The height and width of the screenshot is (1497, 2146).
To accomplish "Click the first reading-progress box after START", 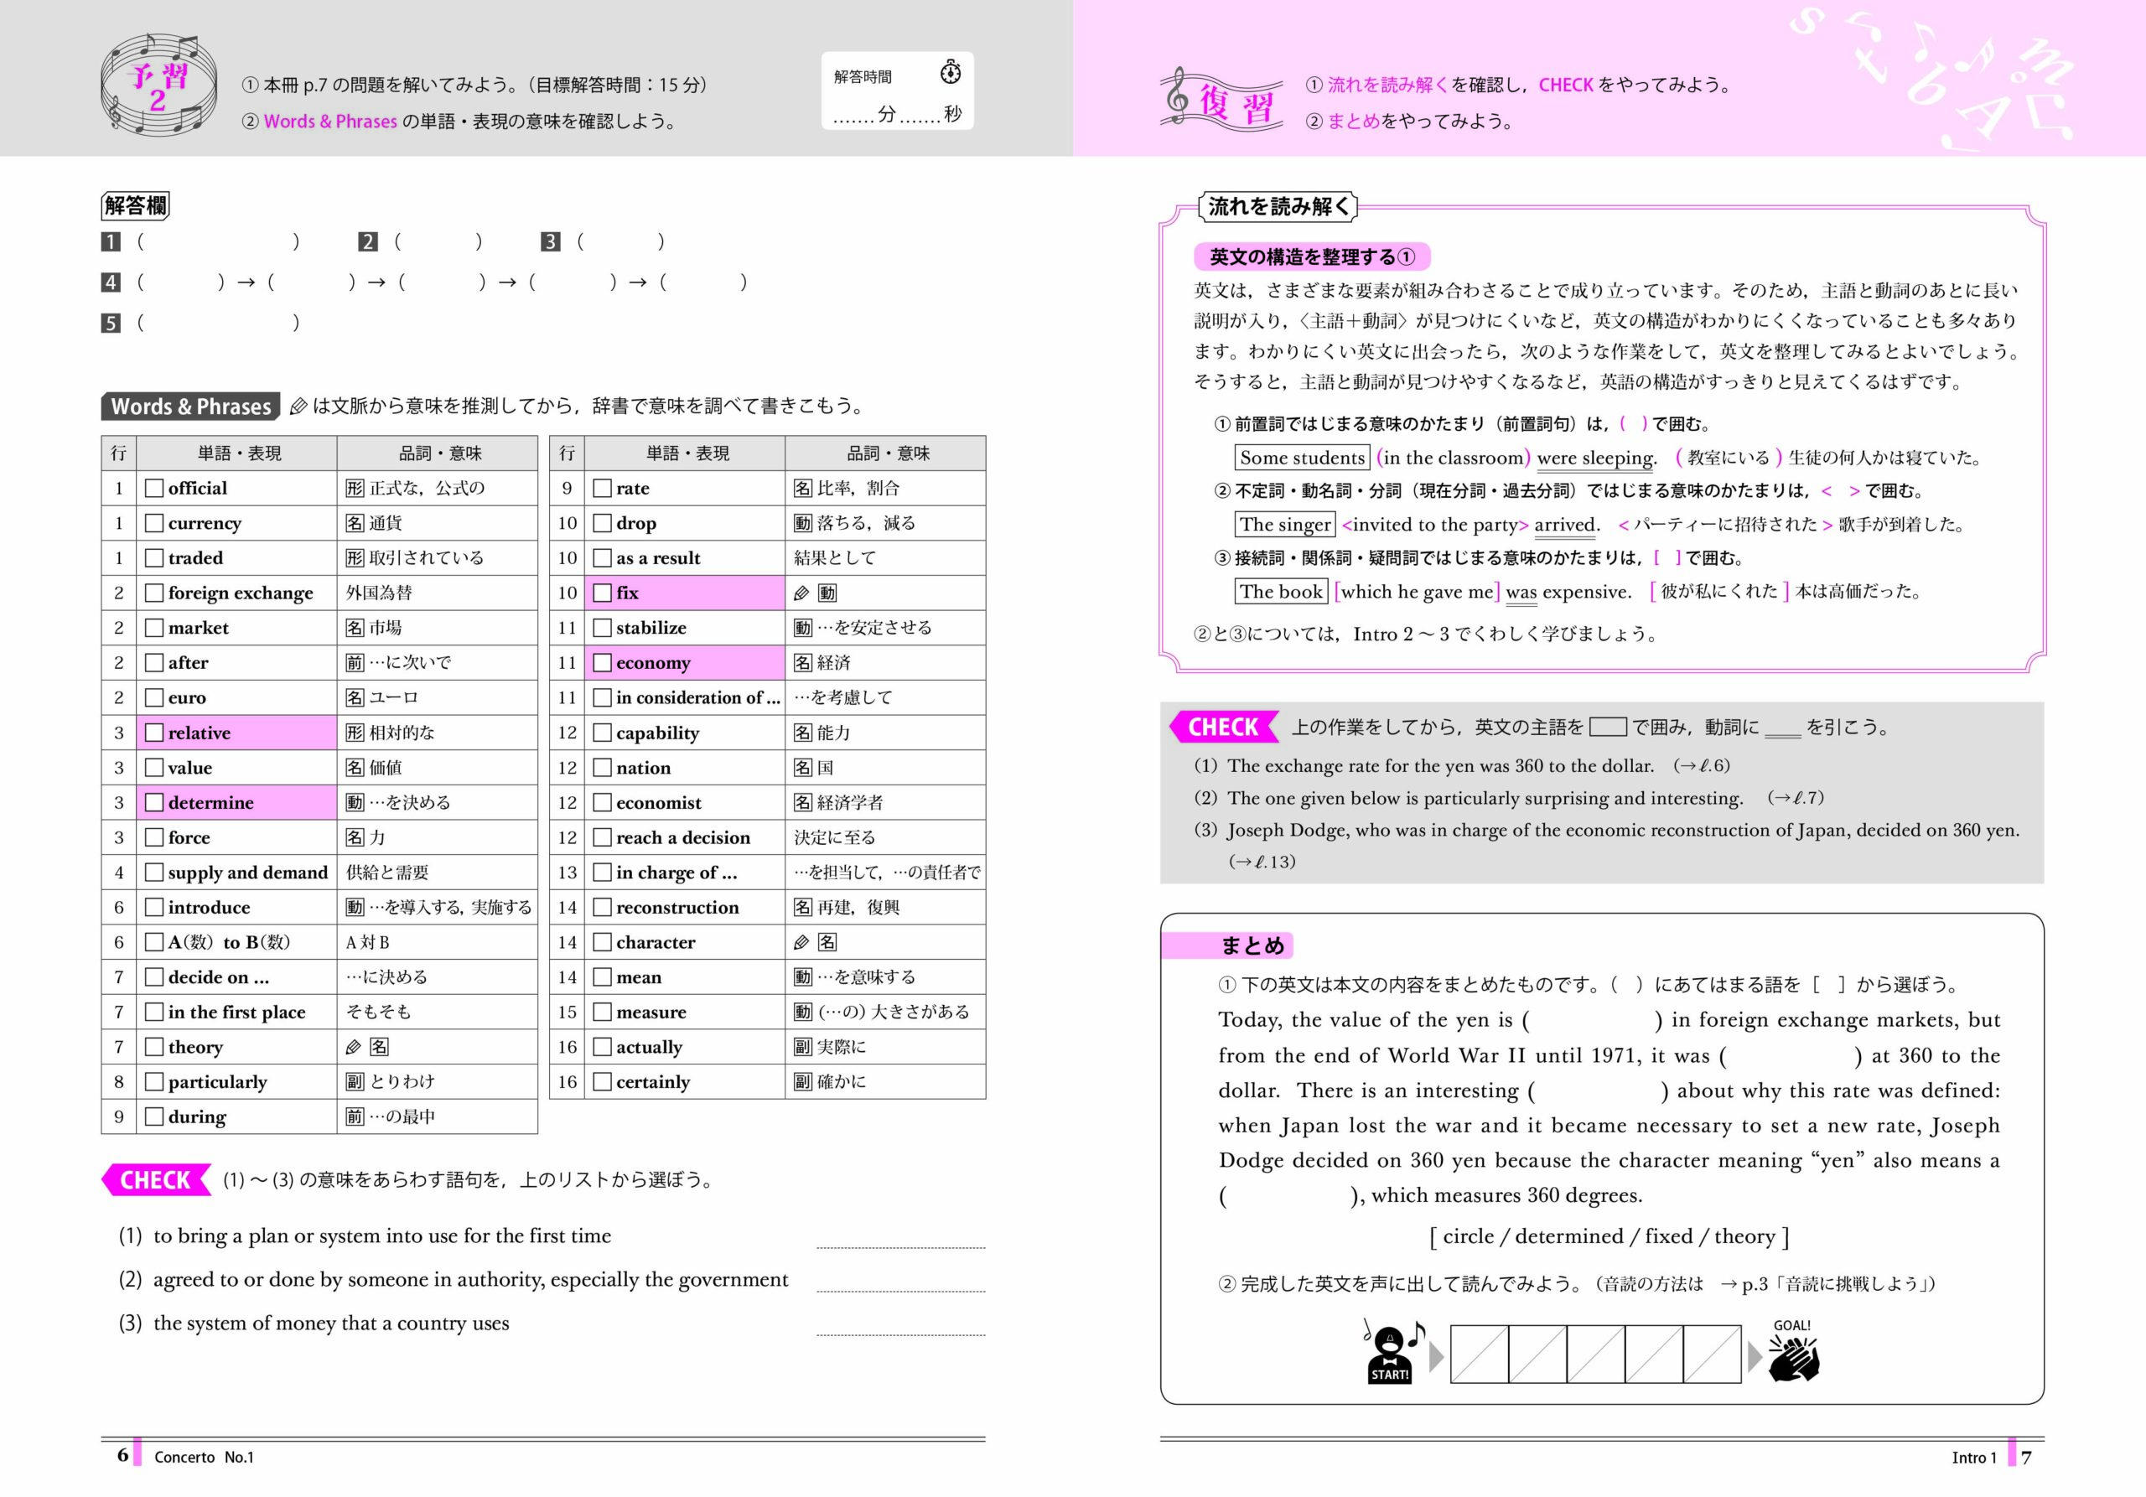I will (1480, 1354).
